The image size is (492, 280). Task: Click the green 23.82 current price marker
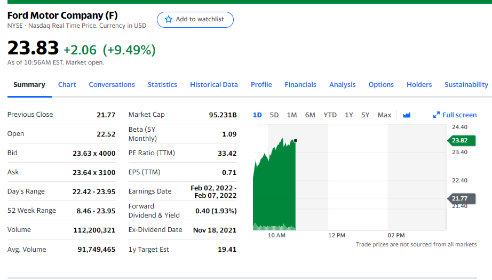click(x=461, y=141)
